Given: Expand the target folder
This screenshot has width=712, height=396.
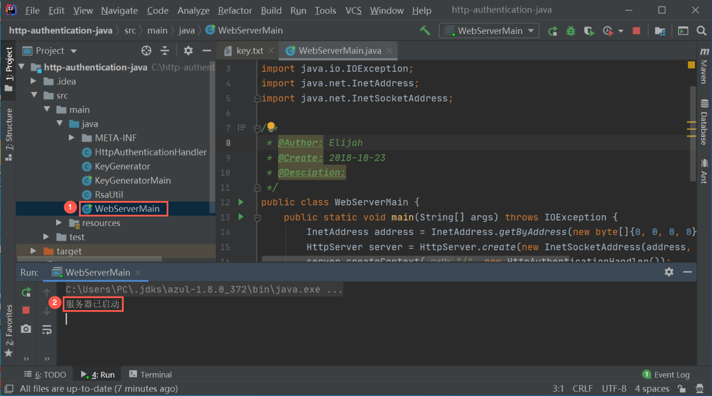Looking at the screenshot, I should pos(33,251).
